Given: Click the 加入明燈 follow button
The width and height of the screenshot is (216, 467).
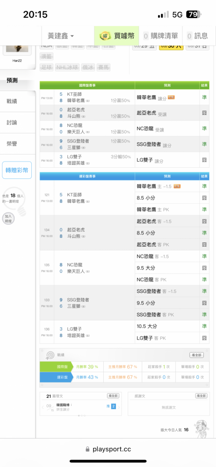Looking at the screenshot, I should click(x=8, y=219).
